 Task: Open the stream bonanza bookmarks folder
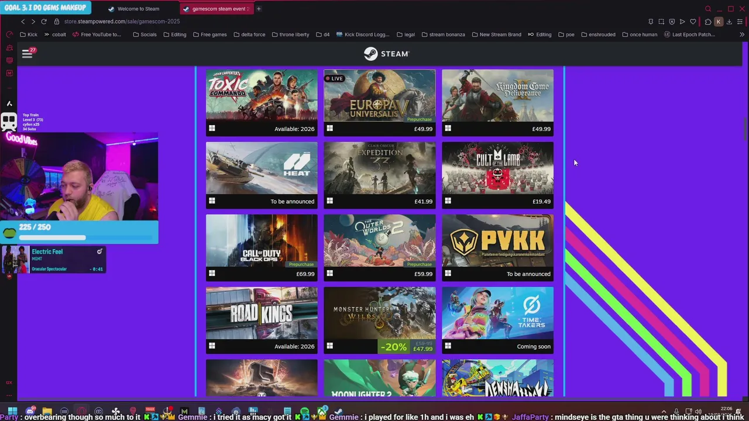[443, 34]
